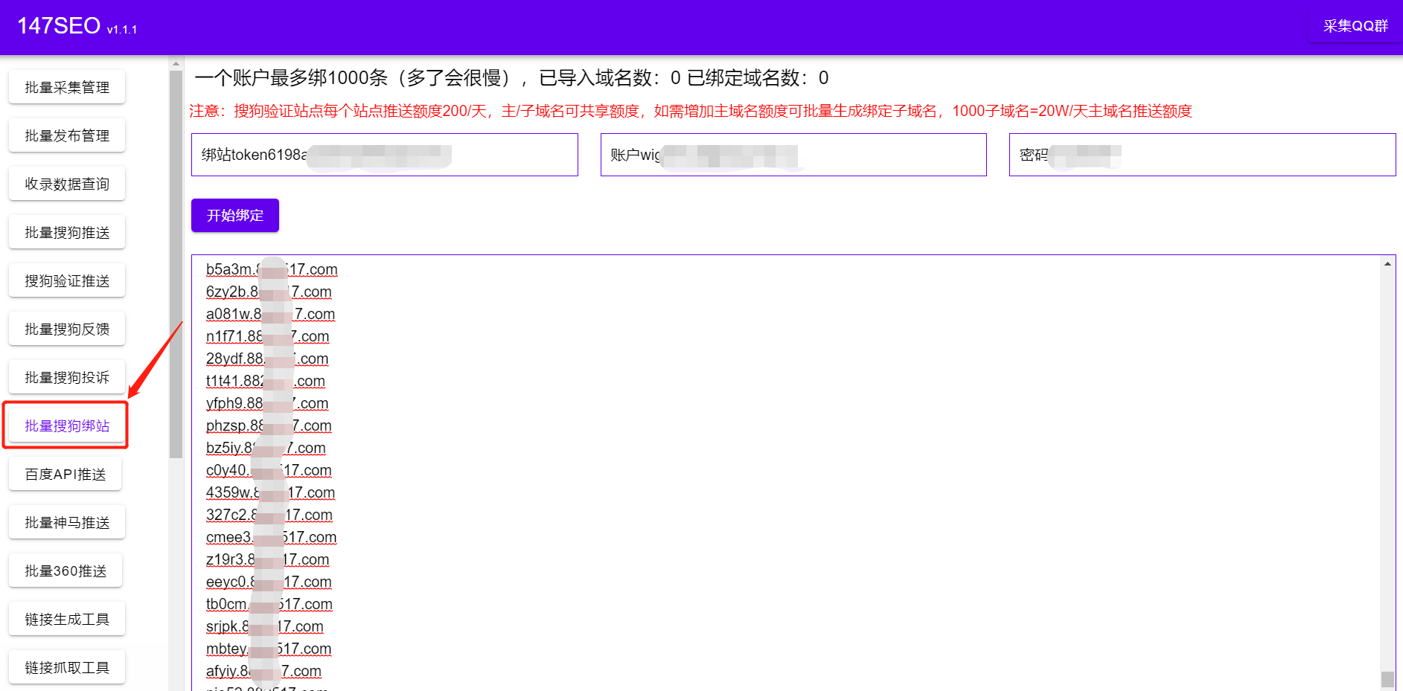The height and width of the screenshot is (691, 1403).
Task: Select 批量搜狗绑站 menu item
Action: (x=67, y=425)
